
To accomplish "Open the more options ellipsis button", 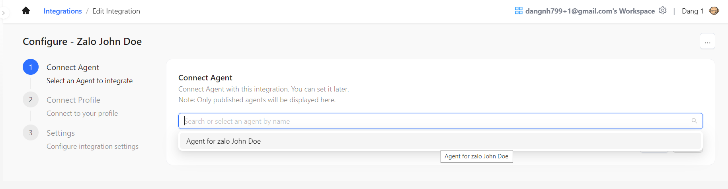I will click(x=707, y=41).
